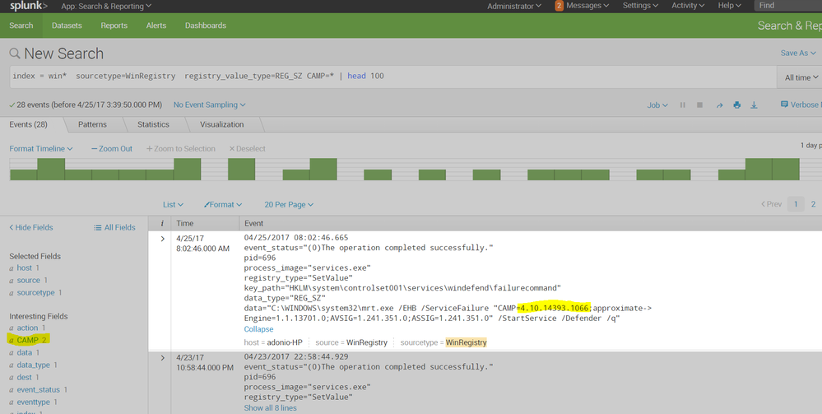Go to the Reports tab
This screenshot has height=414, width=822.
pos(114,26)
